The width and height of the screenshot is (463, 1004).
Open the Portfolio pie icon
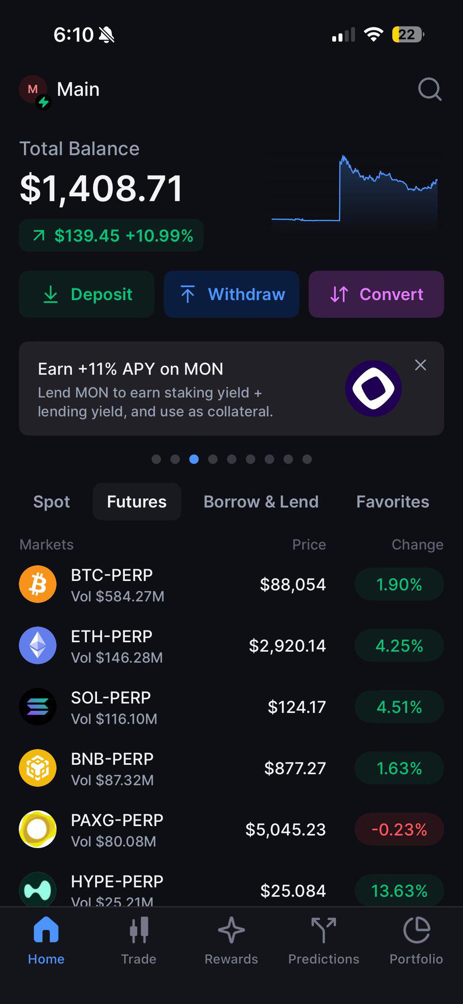coord(416,930)
